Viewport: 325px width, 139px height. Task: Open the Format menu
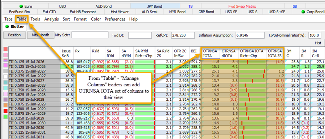tap(80, 19)
